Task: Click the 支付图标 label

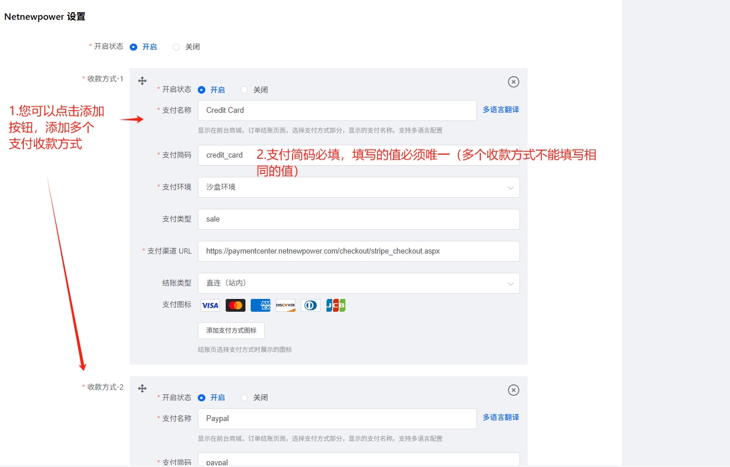Action: [x=177, y=304]
